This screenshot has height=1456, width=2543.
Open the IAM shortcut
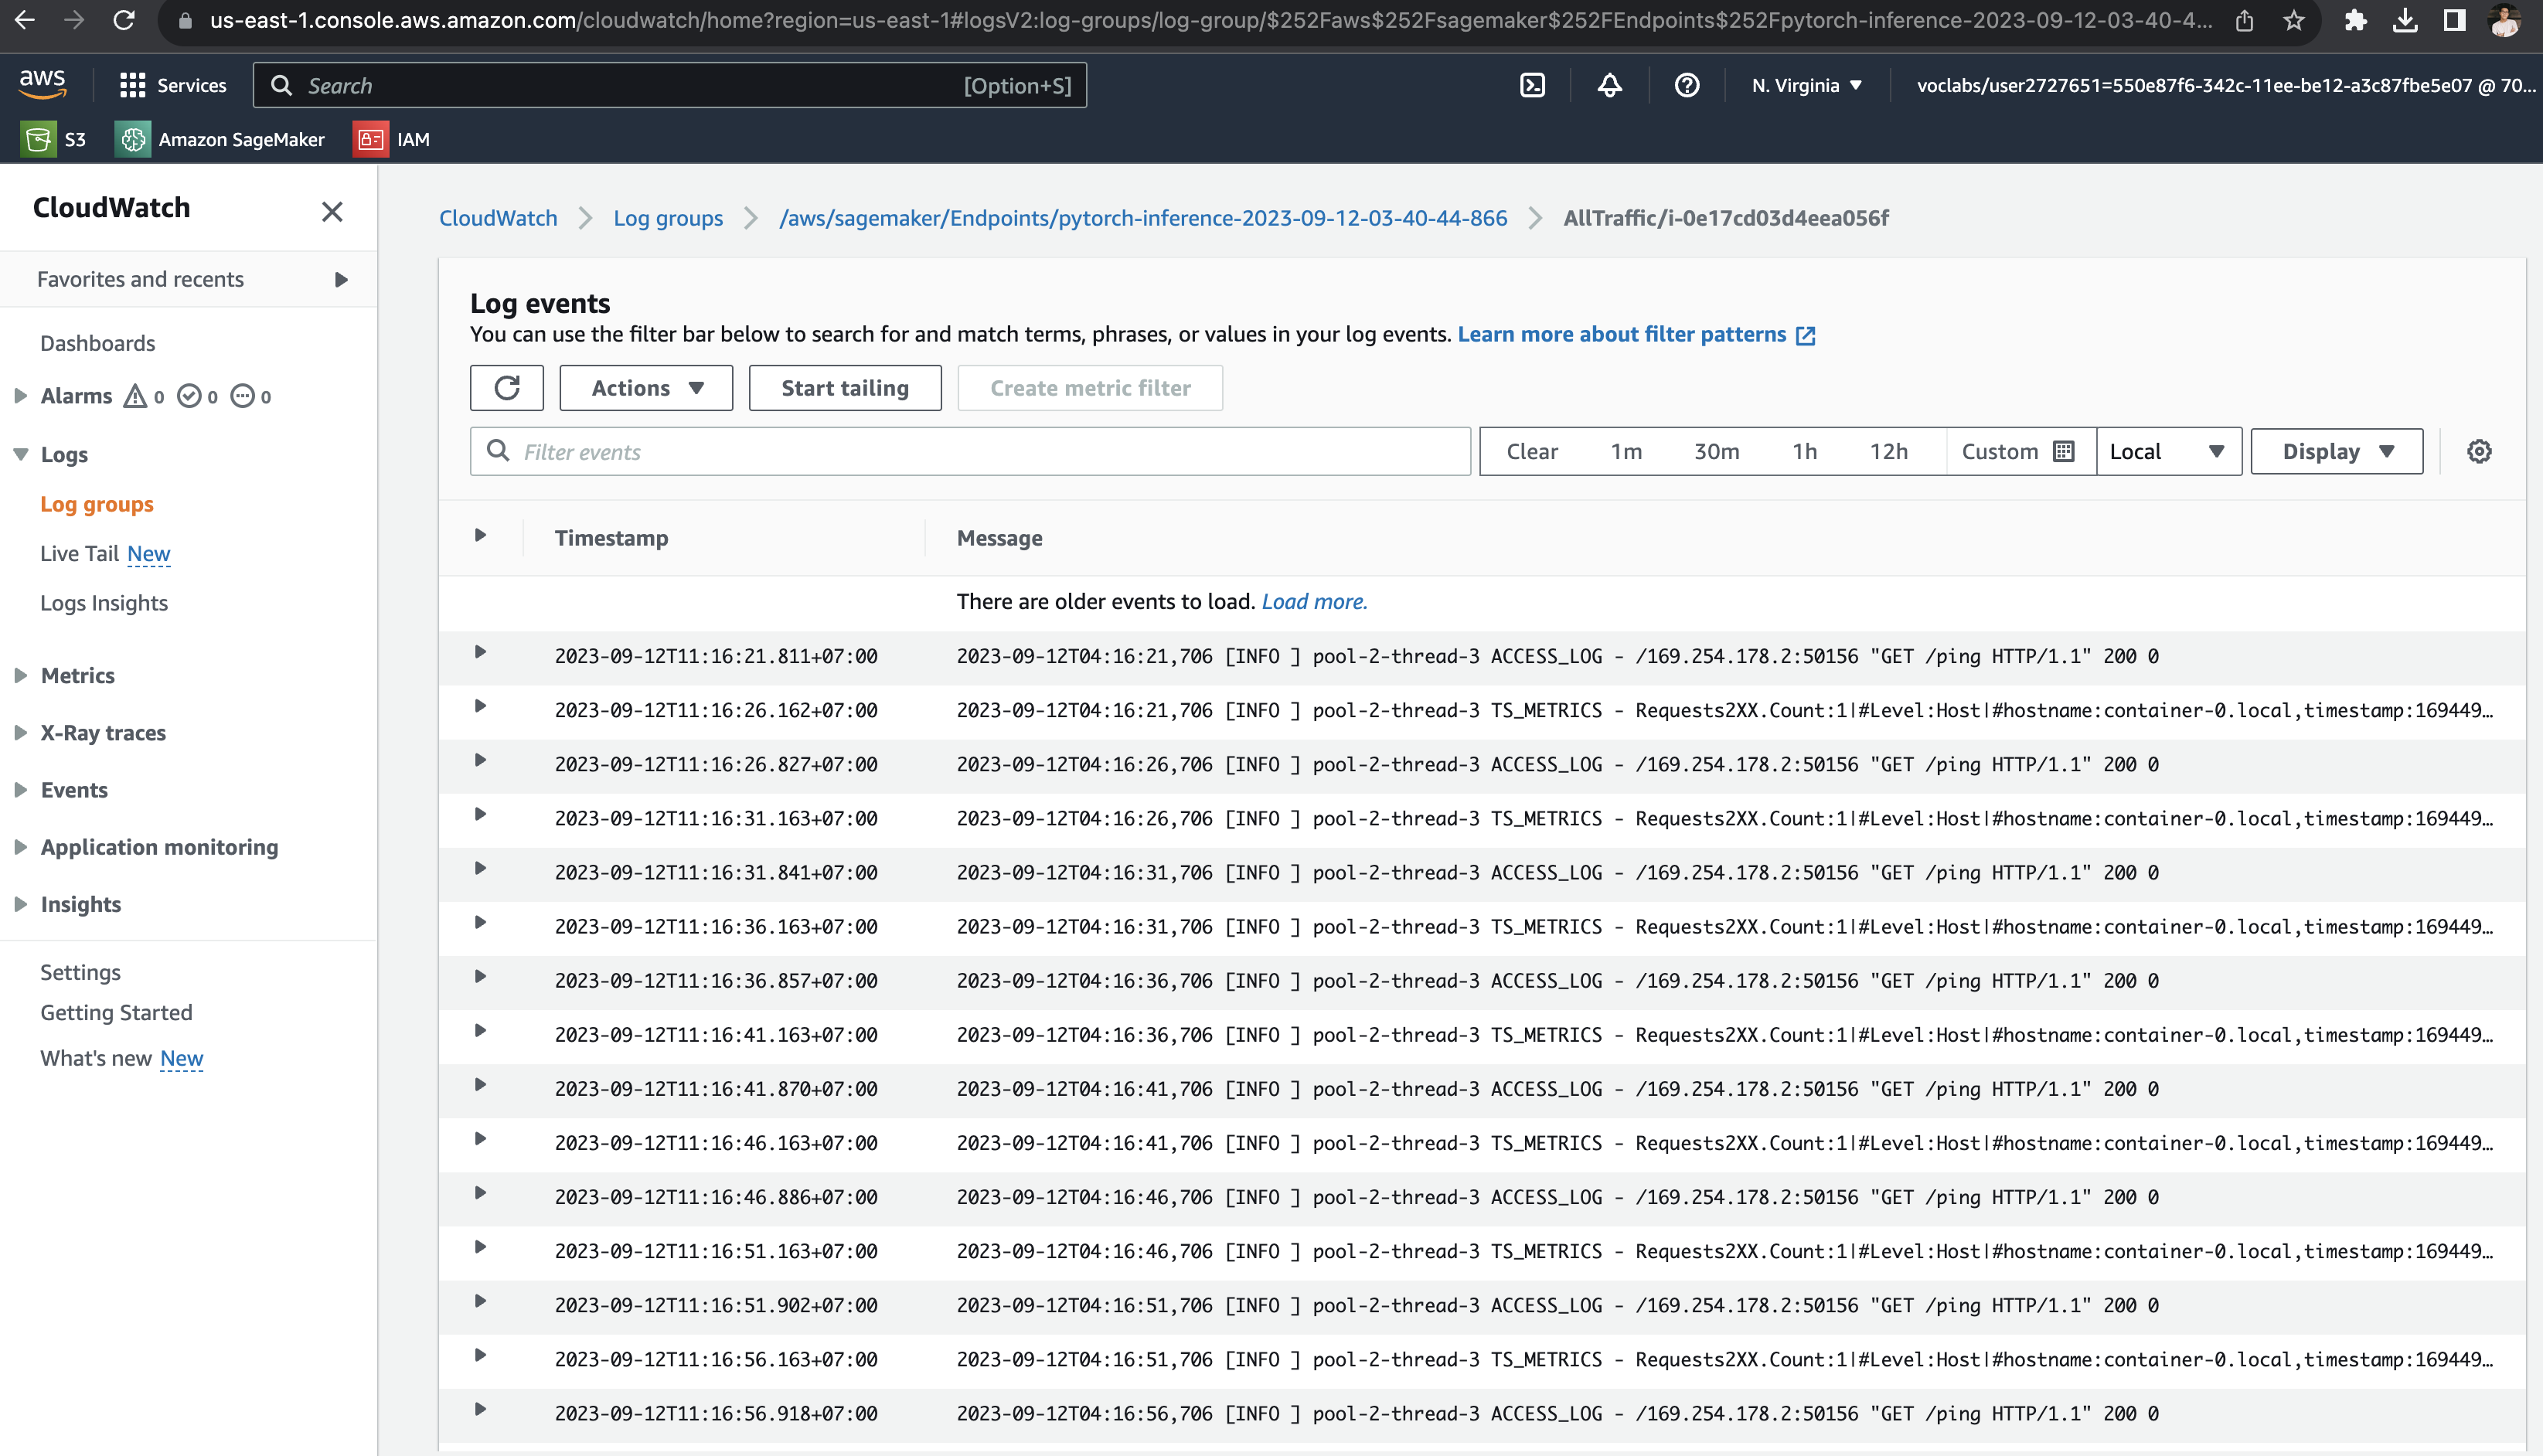pyautogui.click(x=391, y=139)
